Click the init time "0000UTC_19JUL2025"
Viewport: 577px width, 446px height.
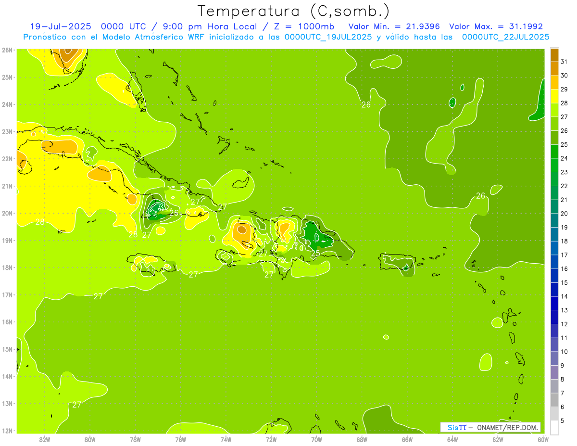pos(328,37)
